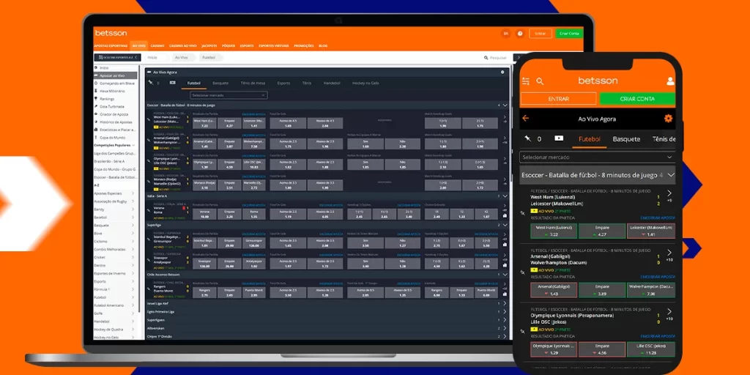Tap ENTRAR on the phone
The width and height of the screenshot is (750, 375).
point(559,99)
